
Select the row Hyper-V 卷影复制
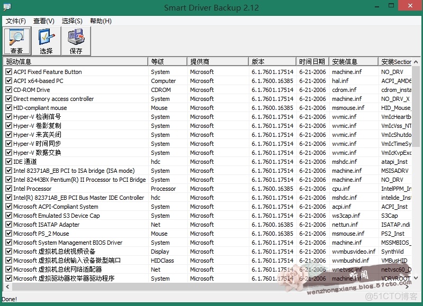pos(208,126)
